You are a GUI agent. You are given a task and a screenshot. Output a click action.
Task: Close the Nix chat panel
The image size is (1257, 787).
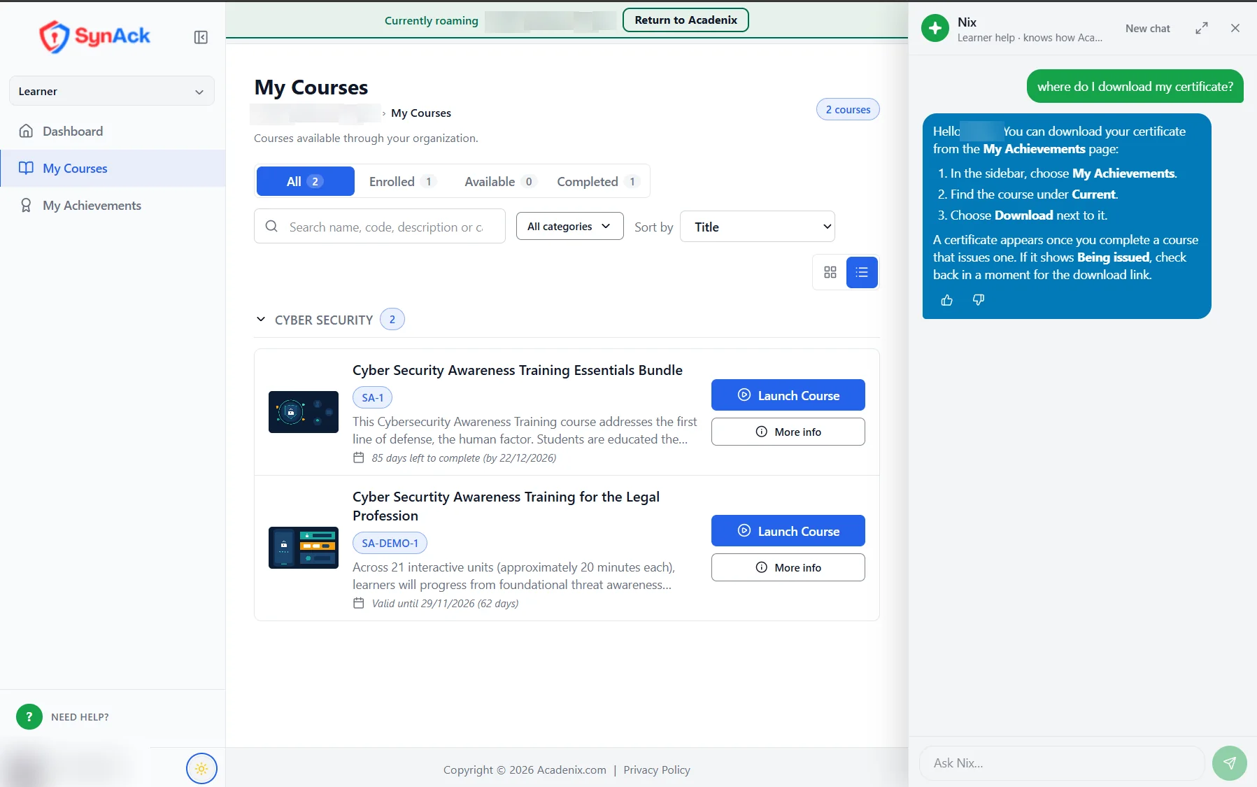[x=1235, y=28]
